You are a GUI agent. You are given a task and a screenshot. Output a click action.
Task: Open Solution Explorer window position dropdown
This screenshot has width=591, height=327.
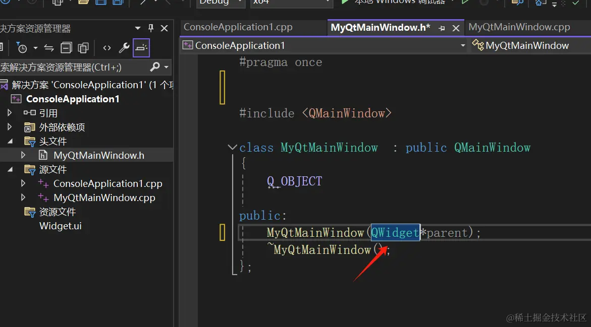pos(138,28)
